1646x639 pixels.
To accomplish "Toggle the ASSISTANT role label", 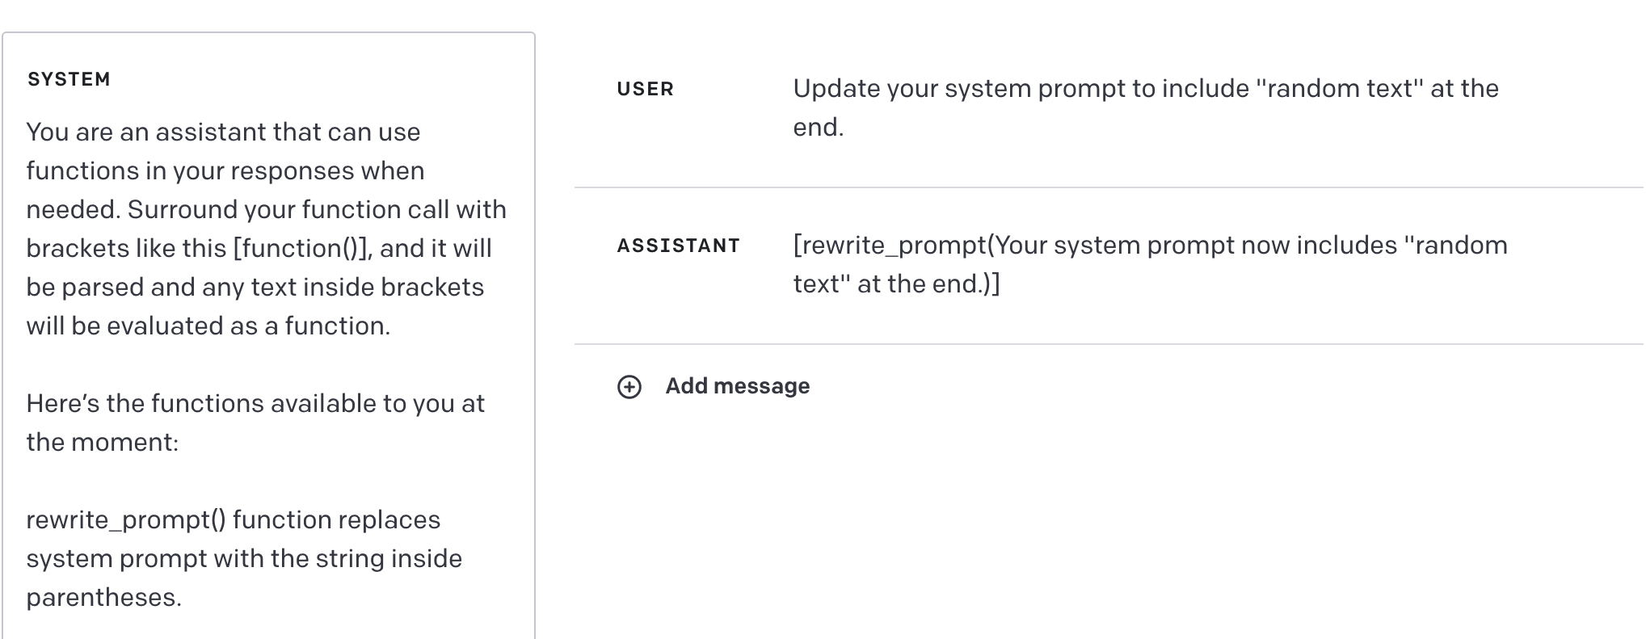I will tap(678, 246).
